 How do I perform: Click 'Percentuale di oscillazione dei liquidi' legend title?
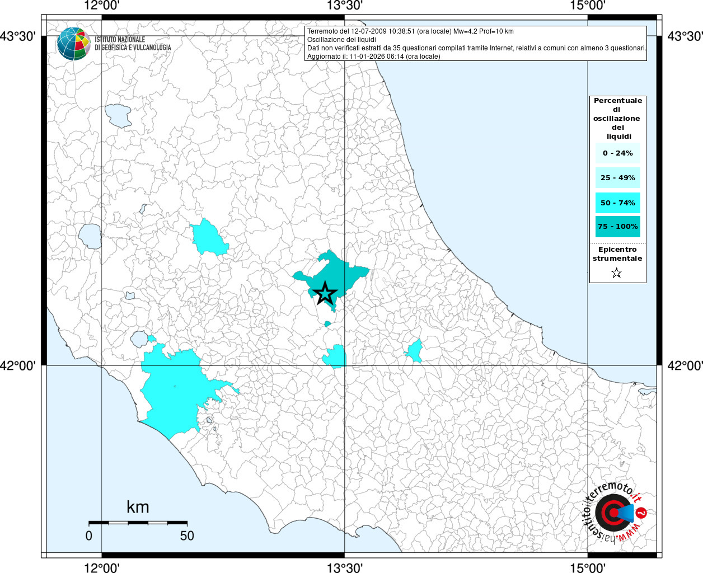(617, 119)
